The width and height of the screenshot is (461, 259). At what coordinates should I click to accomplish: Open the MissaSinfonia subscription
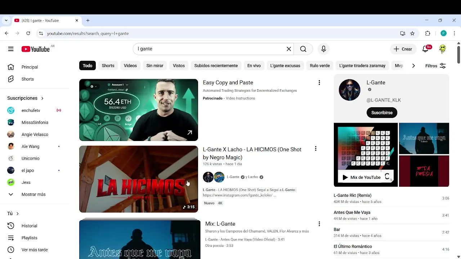pyautogui.click(x=34, y=122)
